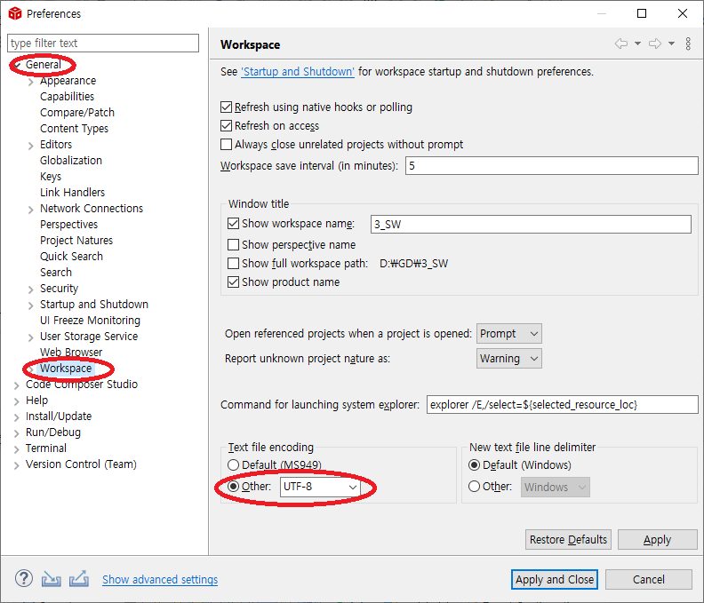Go back using the back arrow icon

tap(621, 44)
